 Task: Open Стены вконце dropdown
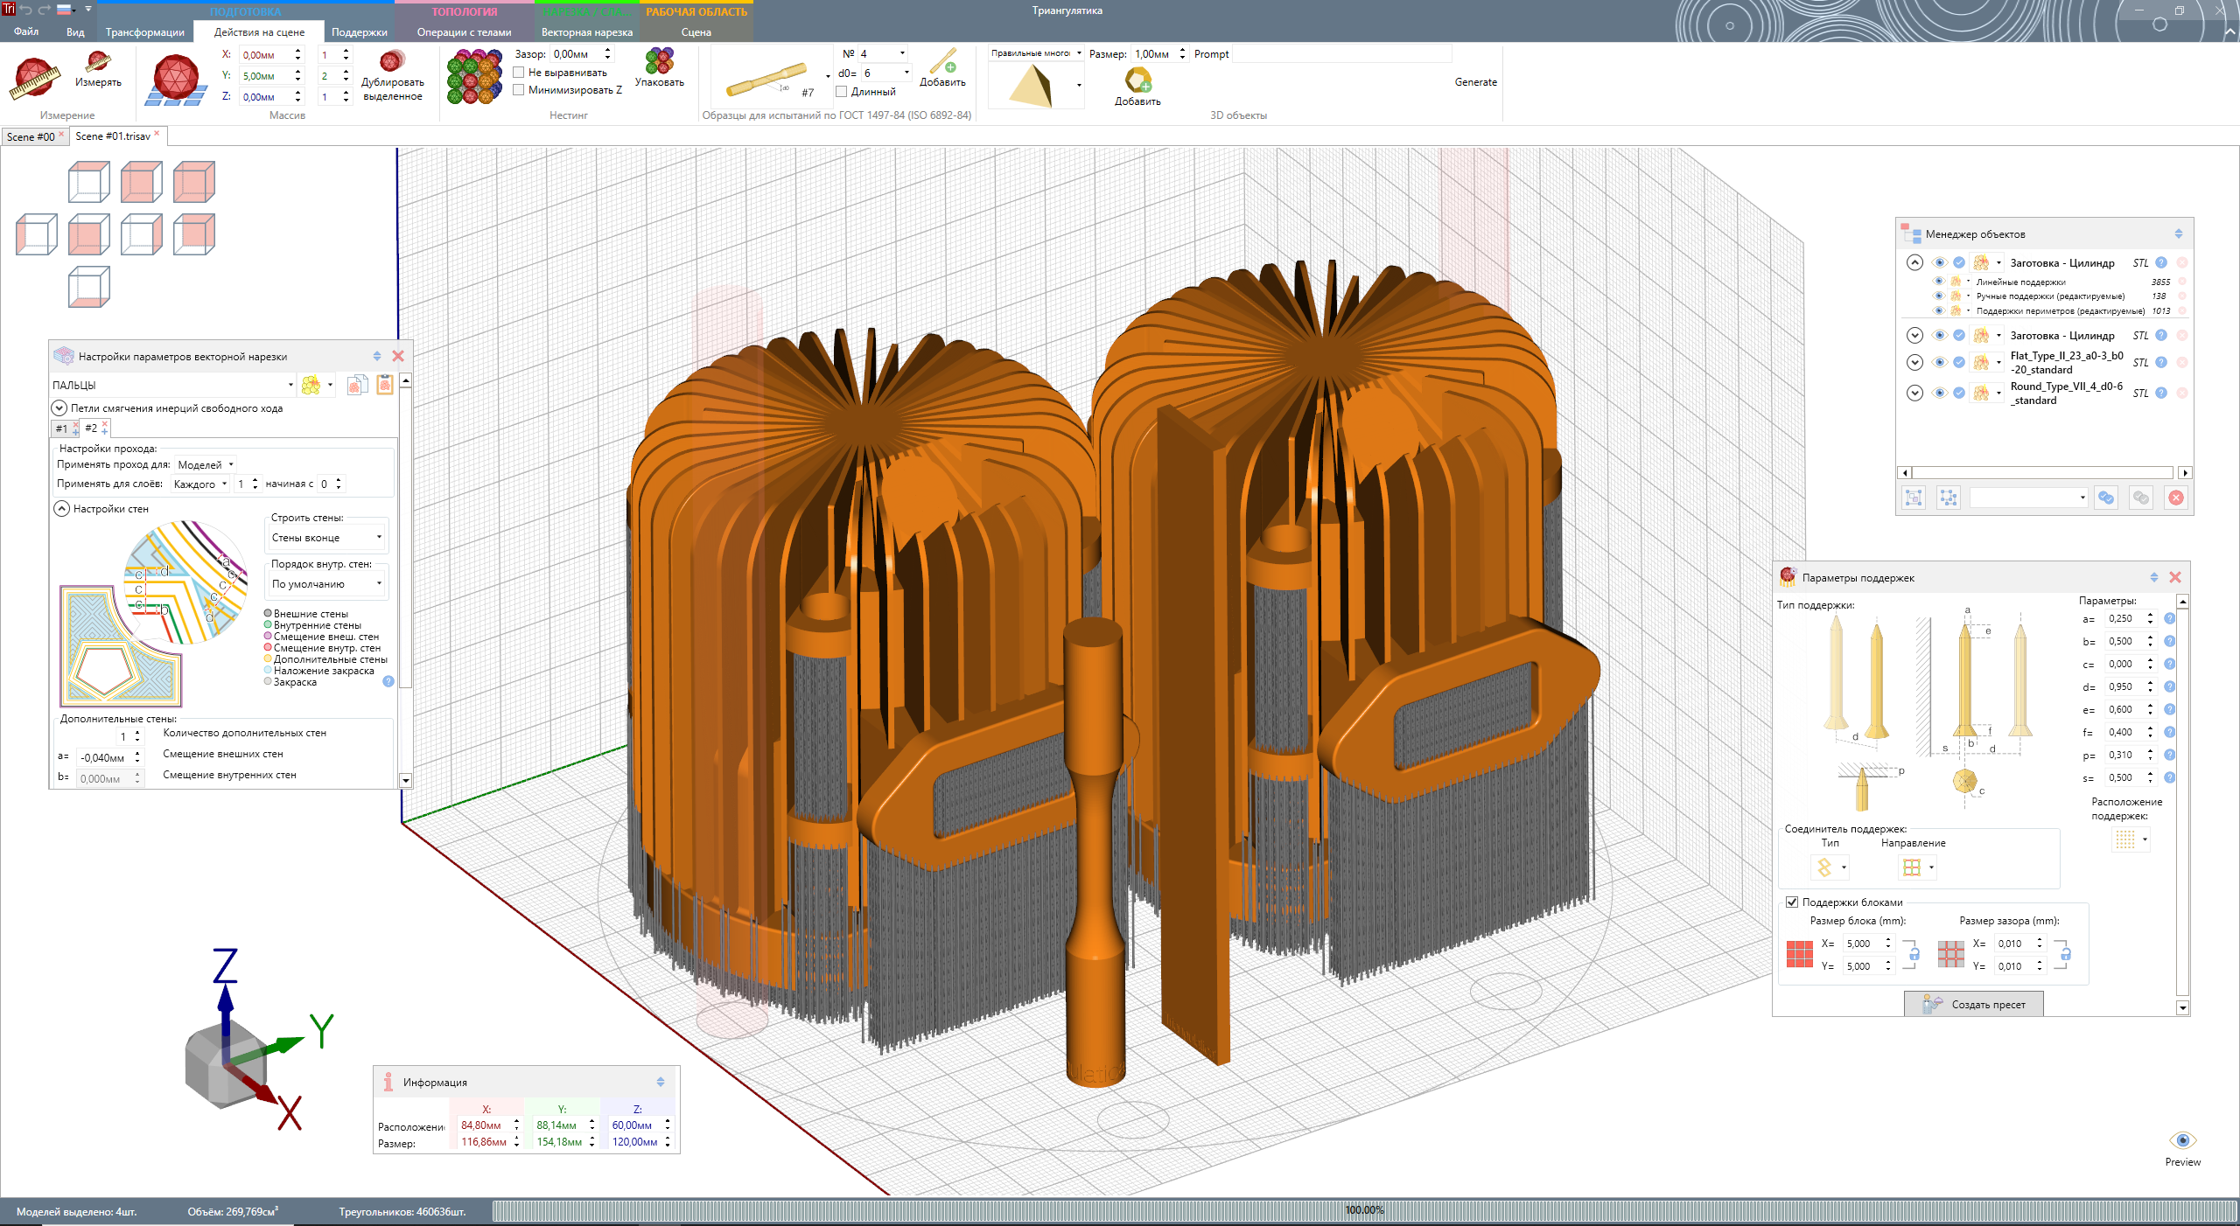(x=325, y=537)
